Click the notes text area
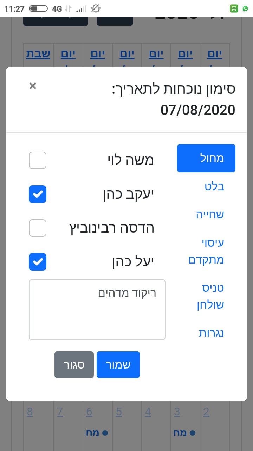 97,310
